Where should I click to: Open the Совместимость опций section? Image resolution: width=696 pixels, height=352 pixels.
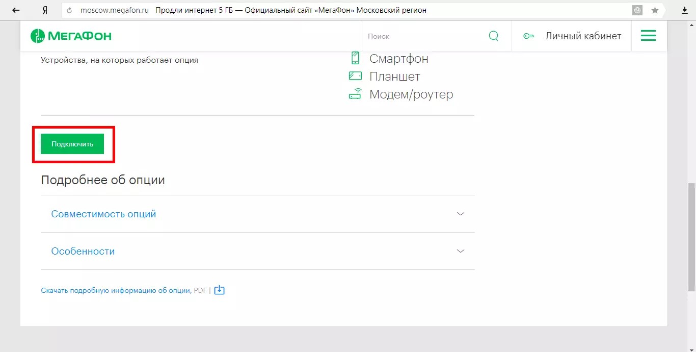tap(258, 214)
